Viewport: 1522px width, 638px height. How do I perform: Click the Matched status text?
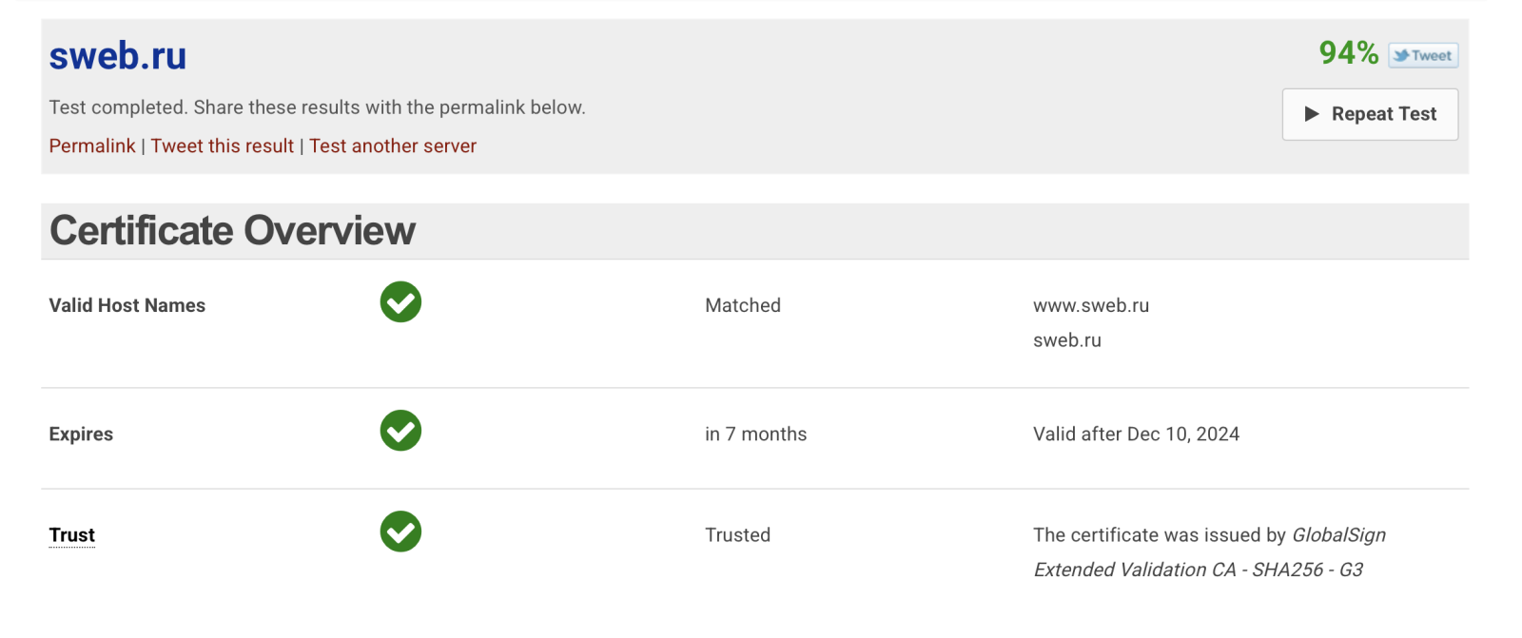click(x=743, y=305)
